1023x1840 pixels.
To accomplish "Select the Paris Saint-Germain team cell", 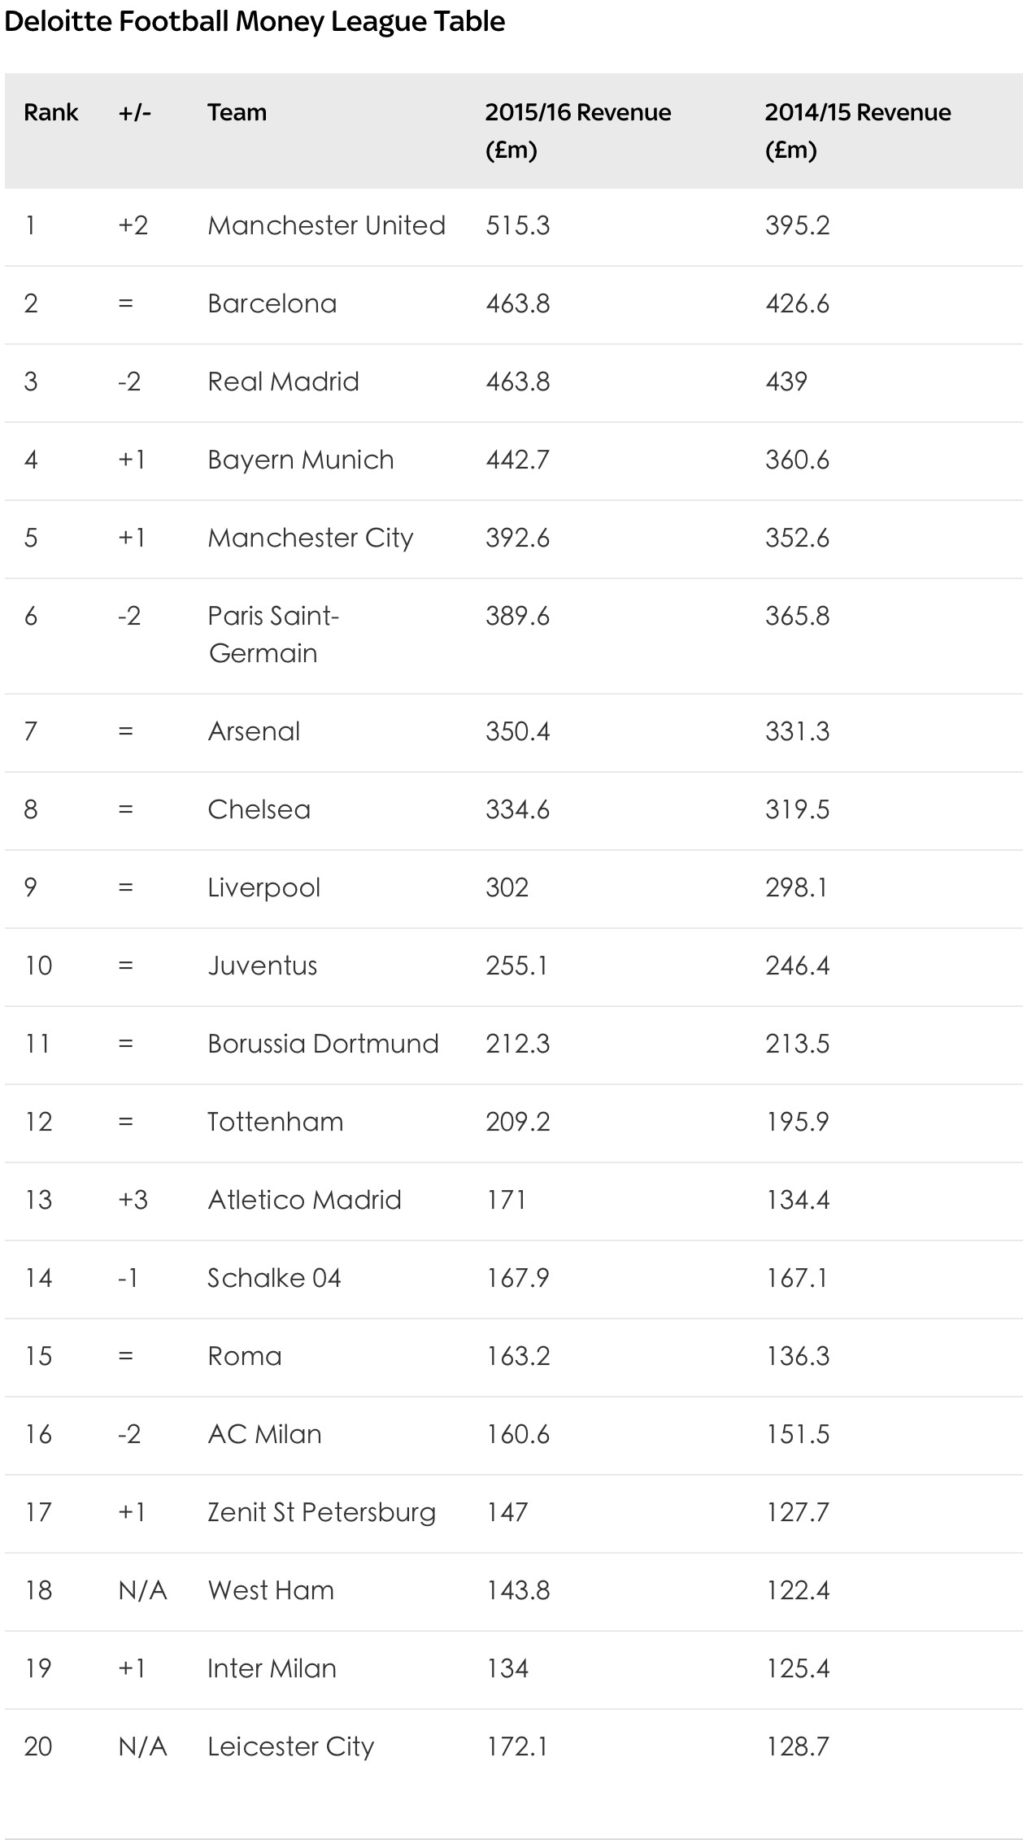I will point(273,634).
